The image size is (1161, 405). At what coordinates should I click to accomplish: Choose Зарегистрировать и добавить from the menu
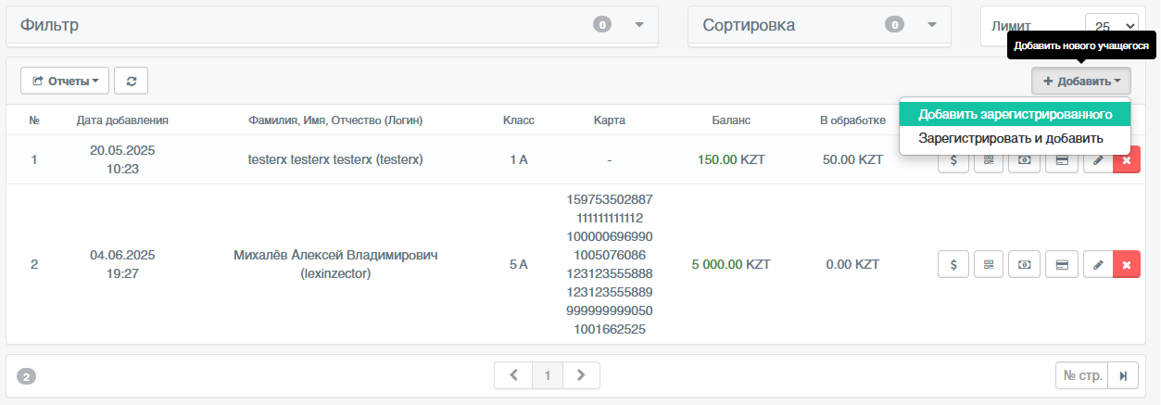(x=1015, y=139)
